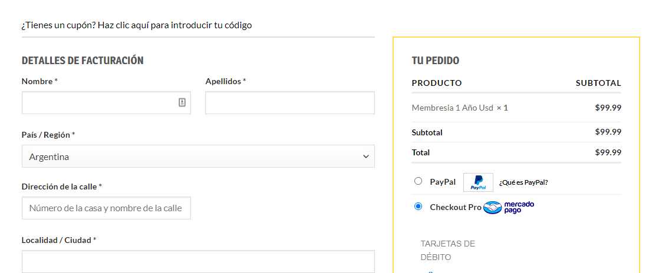659x273 pixels.
Task: Focus the Nombre input field
Action: click(106, 103)
